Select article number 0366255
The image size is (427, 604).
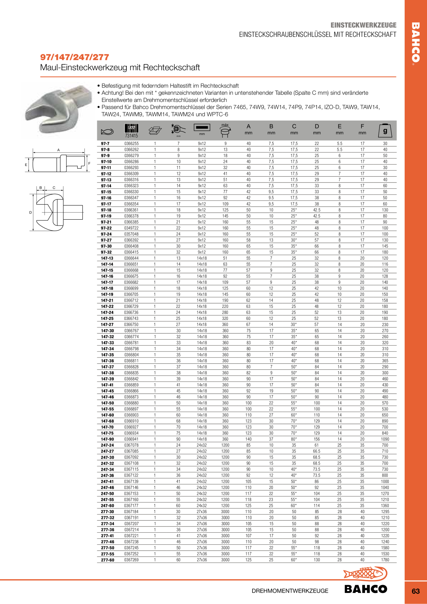tap(132, 144)
